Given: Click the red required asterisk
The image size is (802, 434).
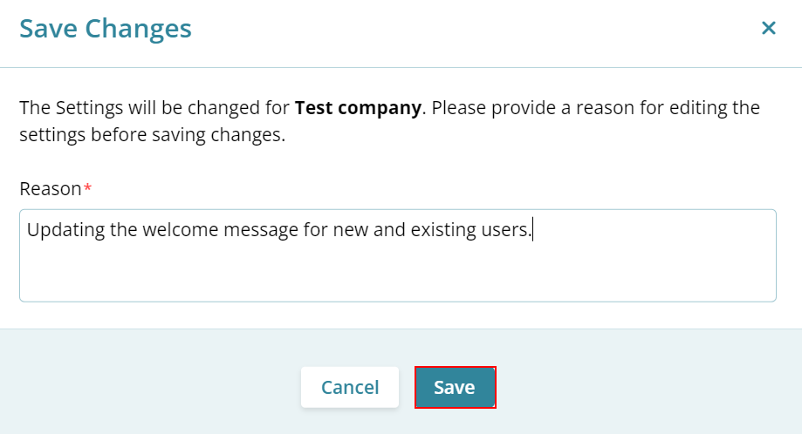Looking at the screenshot, I should (x=87, y=186).
